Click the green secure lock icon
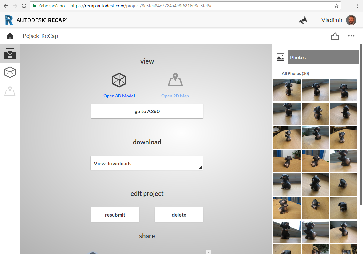 [34, 6]
